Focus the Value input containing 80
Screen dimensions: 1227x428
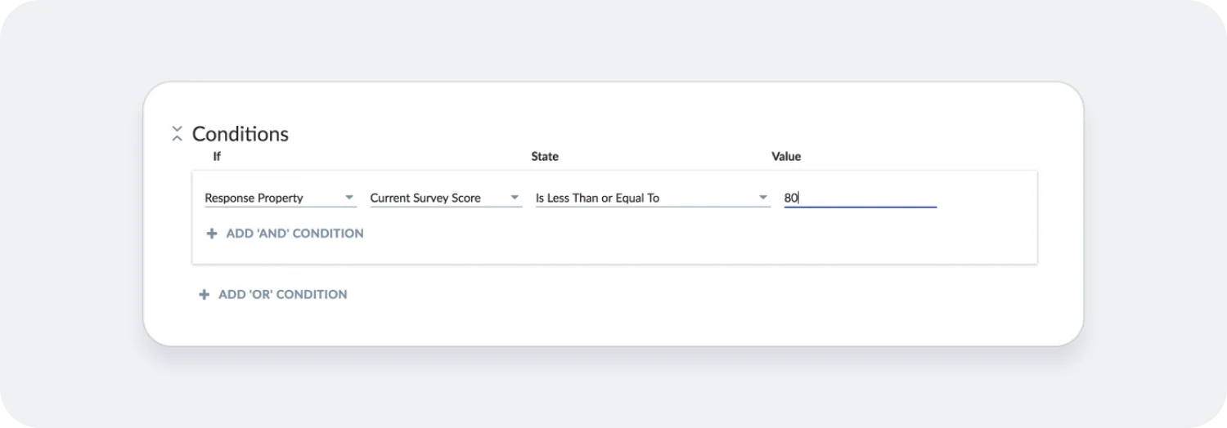pos(861,198)
